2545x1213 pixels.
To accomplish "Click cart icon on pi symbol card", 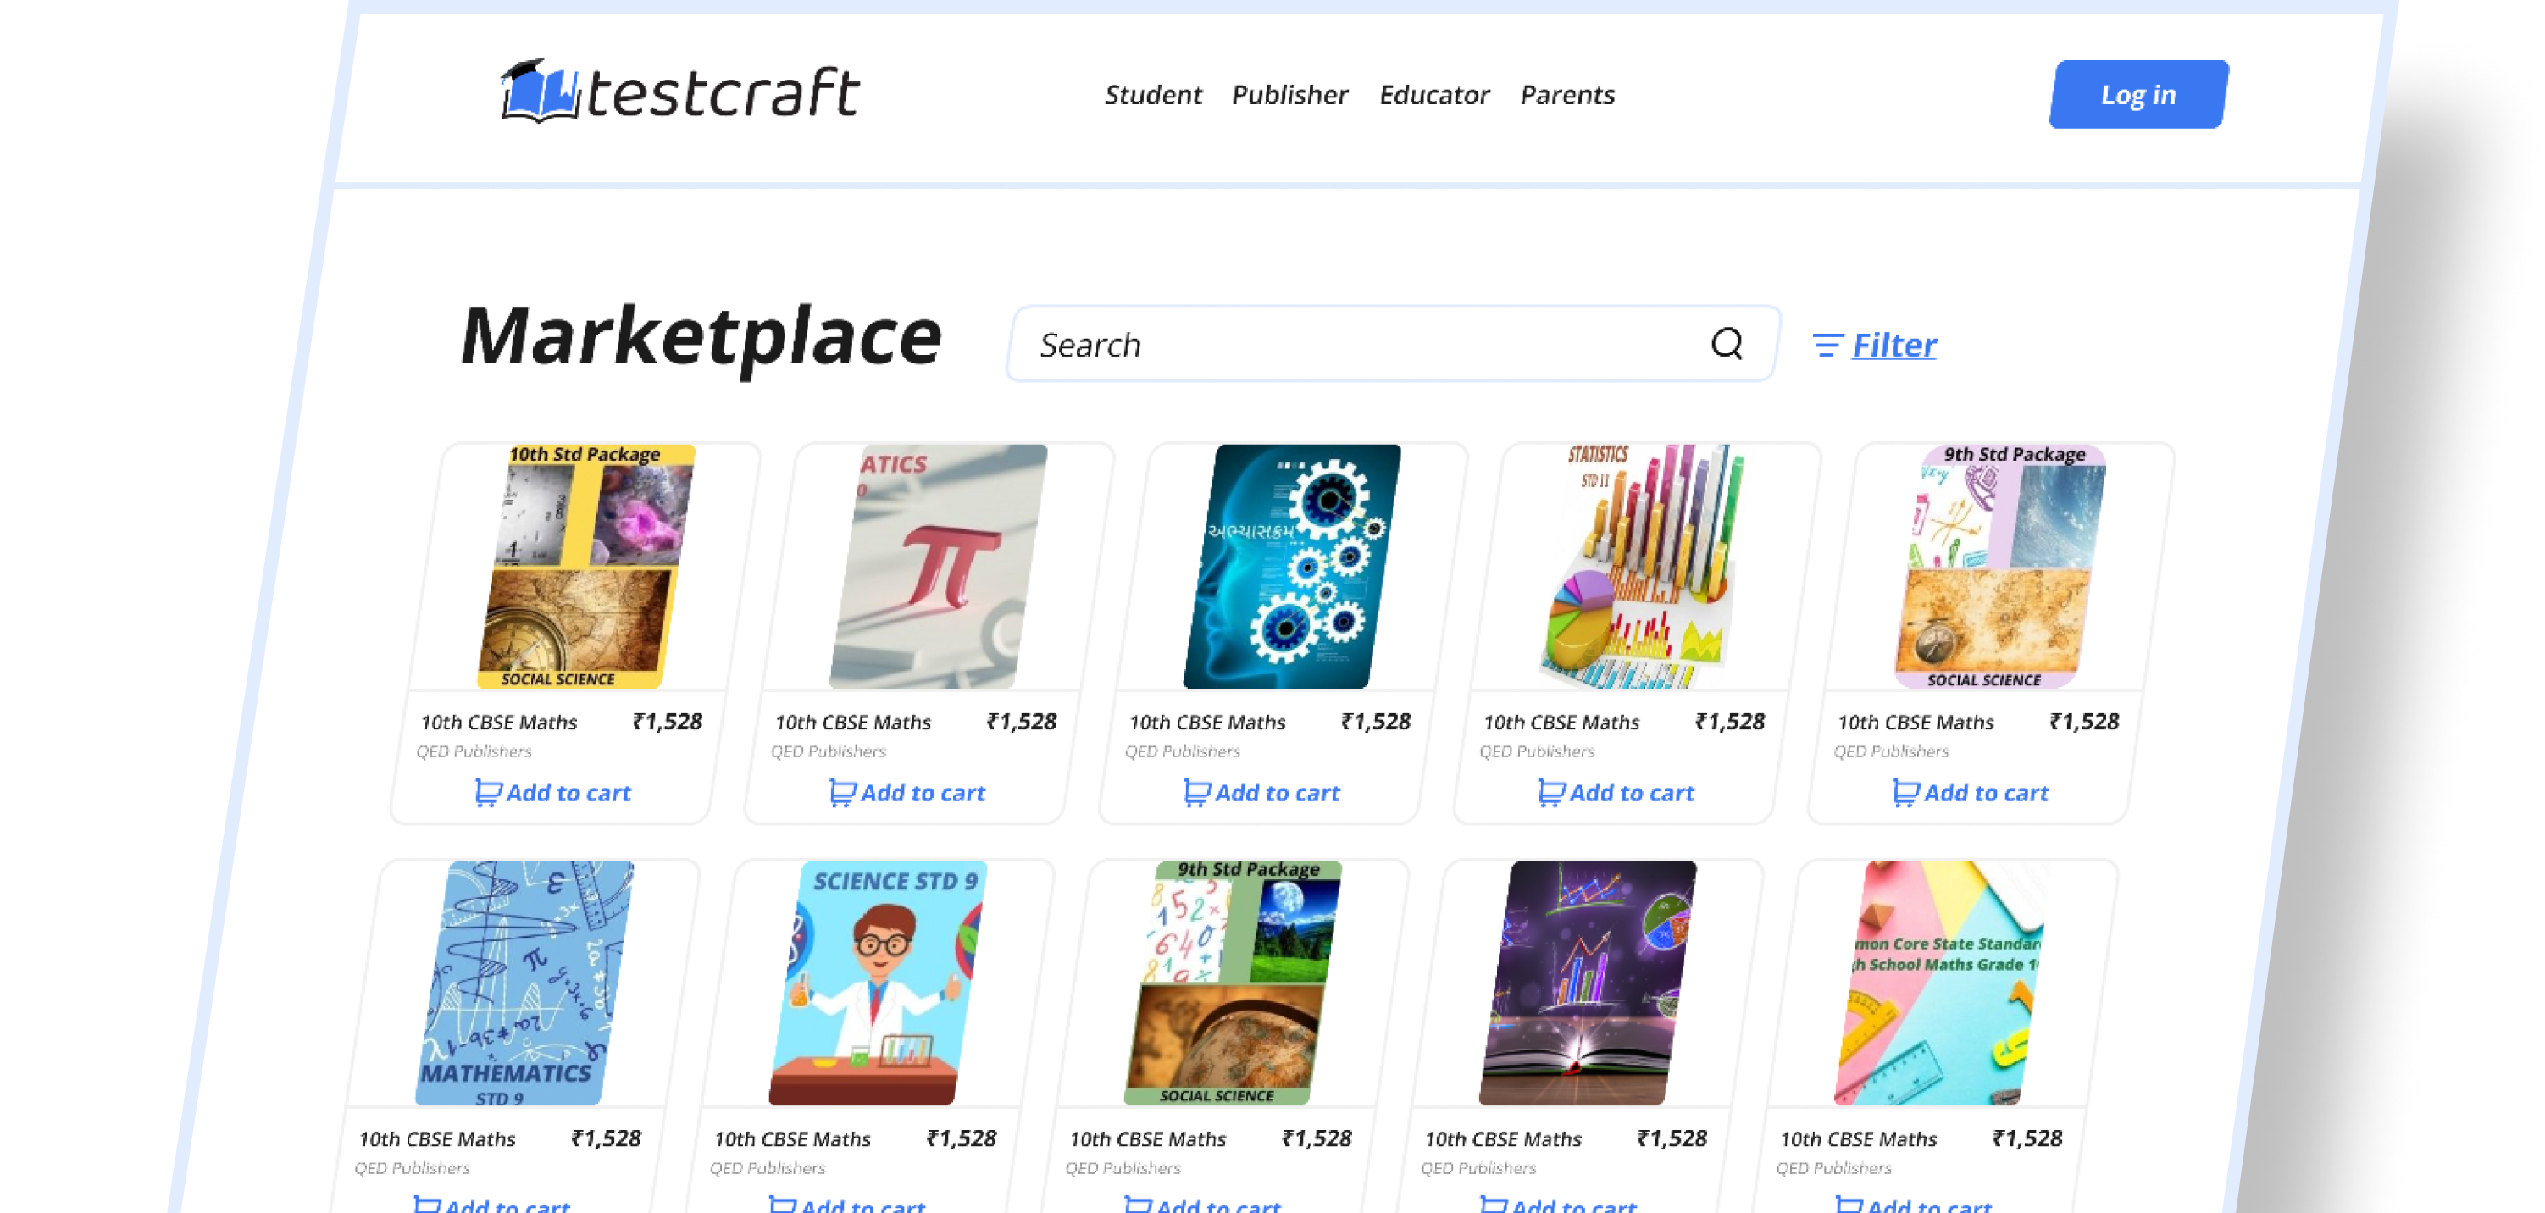I will click(842, 793).
